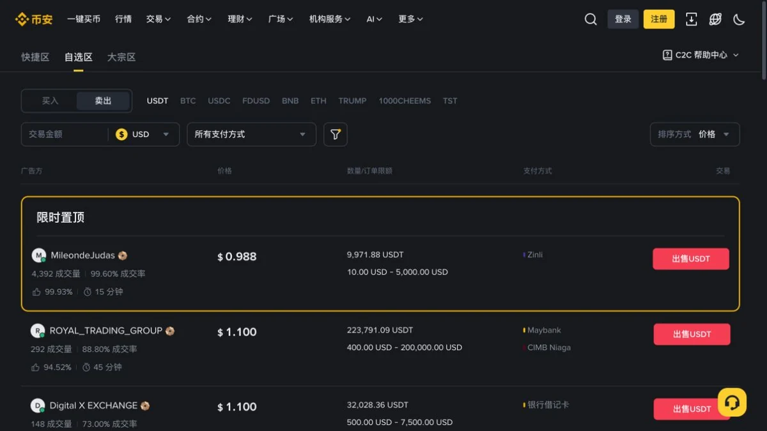Switch to 卖出 (sell) mode
This screenshot has width=767, height=431.
103,101
